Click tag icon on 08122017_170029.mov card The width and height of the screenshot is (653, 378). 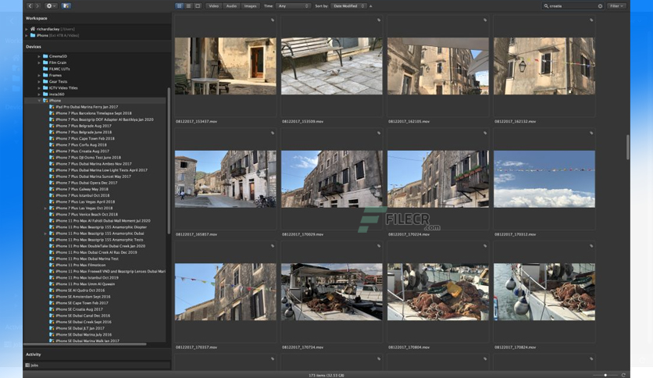(379, 133)
